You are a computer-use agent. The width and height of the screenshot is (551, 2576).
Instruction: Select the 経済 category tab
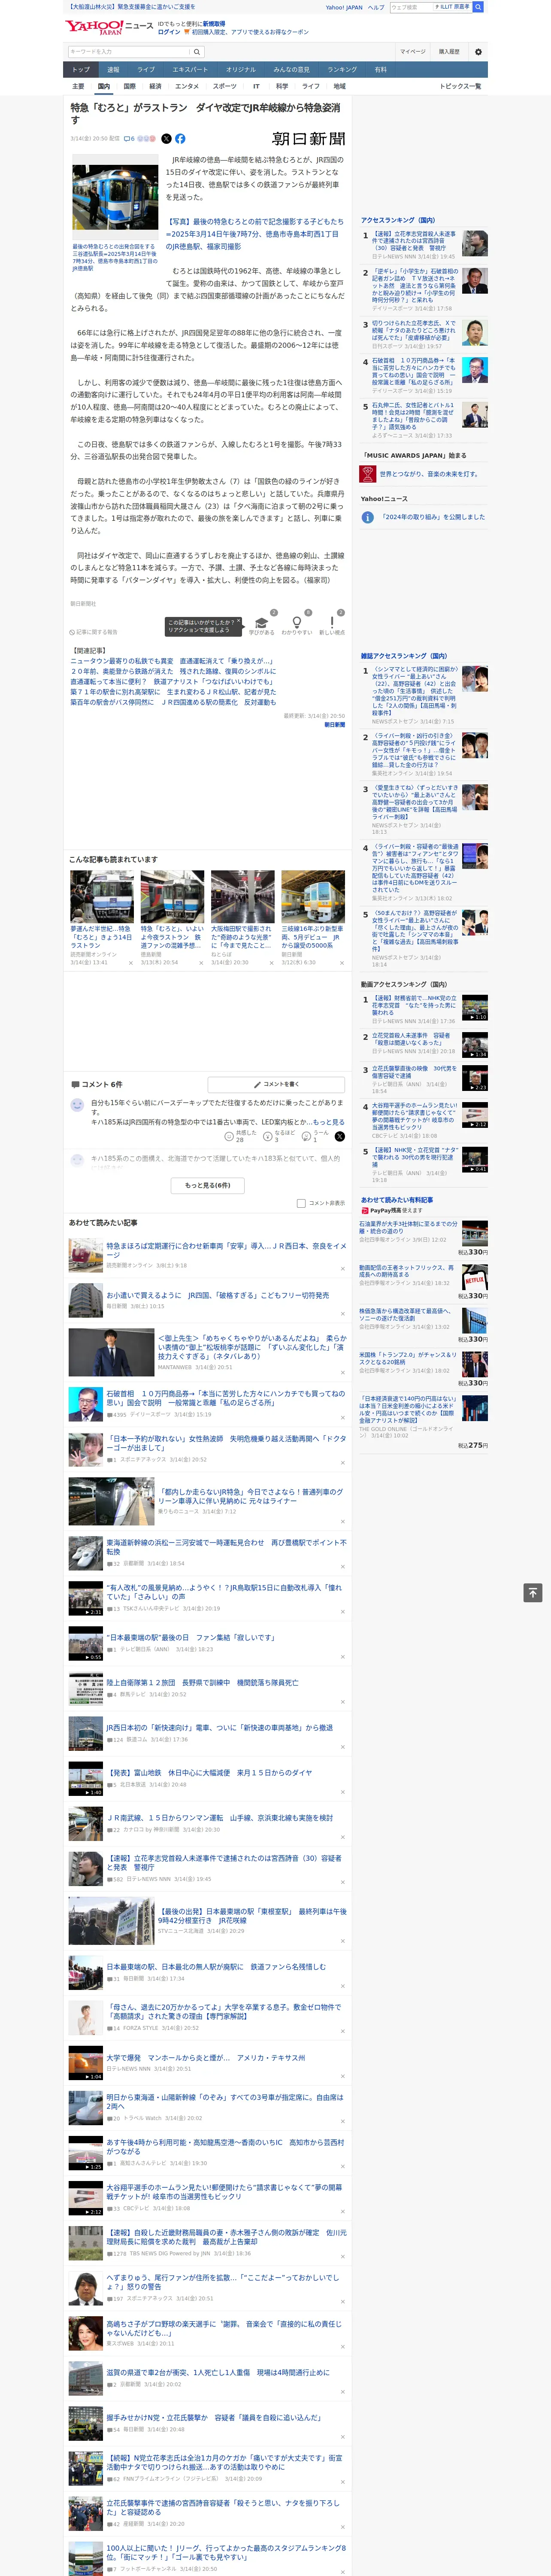(x=155, y=87)
